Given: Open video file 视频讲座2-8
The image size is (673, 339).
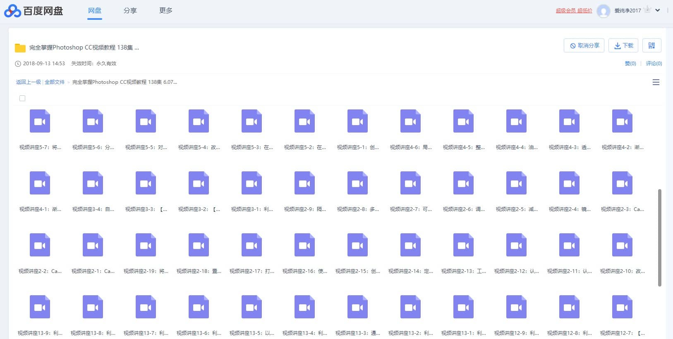Looking at the screenshot, I should point(358,183).
